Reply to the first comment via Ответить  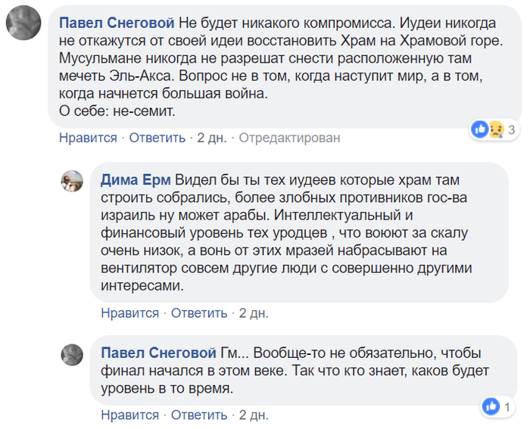coord(157,138)
